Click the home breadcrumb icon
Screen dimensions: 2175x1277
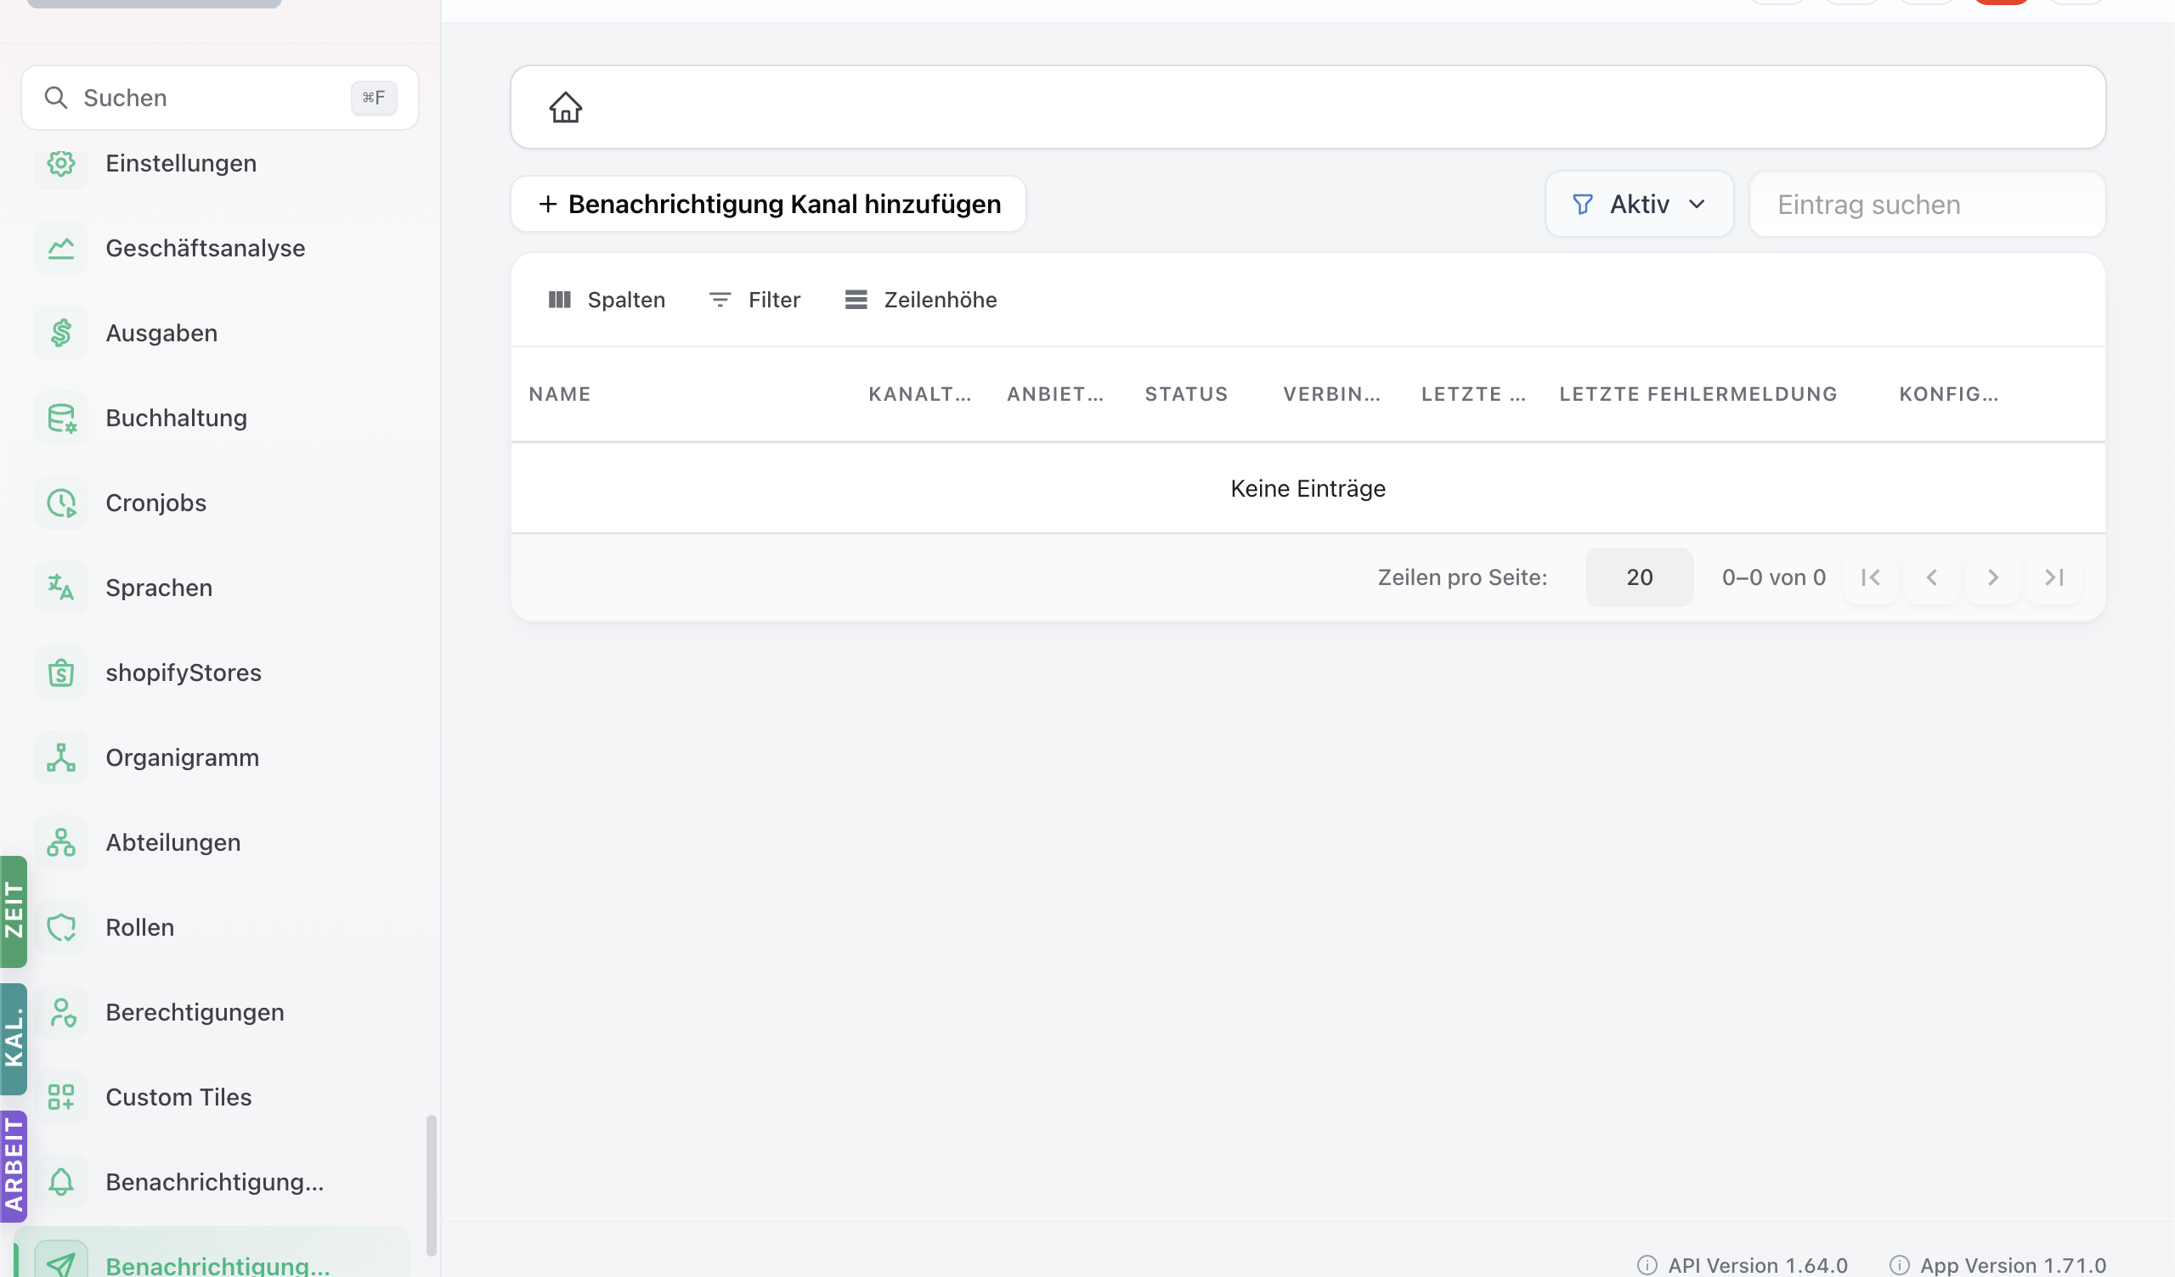pyautogui.click(x=565, y=107)
